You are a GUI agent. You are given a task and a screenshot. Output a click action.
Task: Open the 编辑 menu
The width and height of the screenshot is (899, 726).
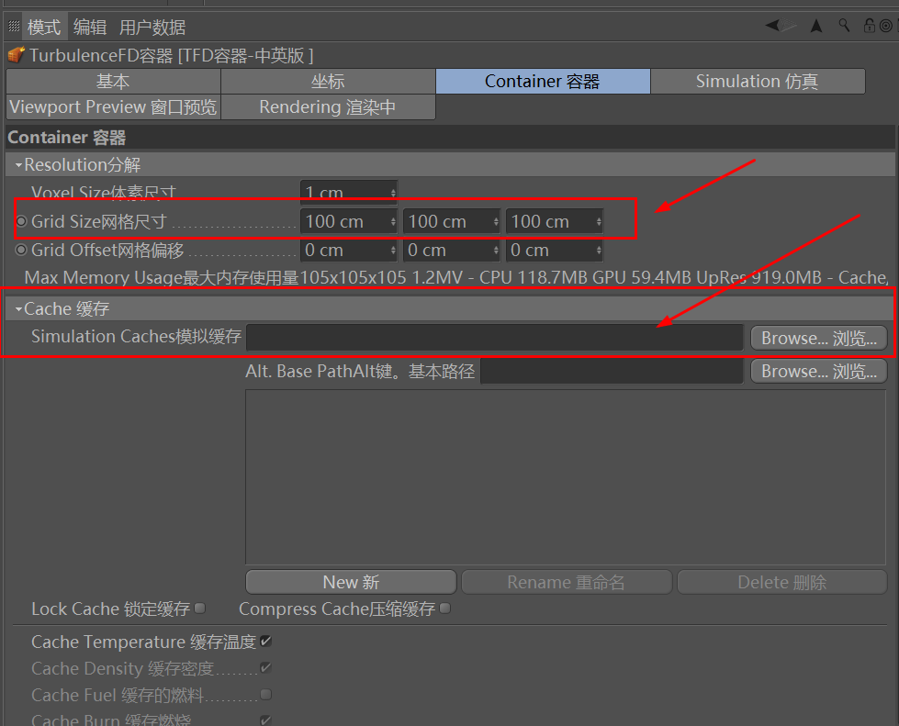coord(90,27)
